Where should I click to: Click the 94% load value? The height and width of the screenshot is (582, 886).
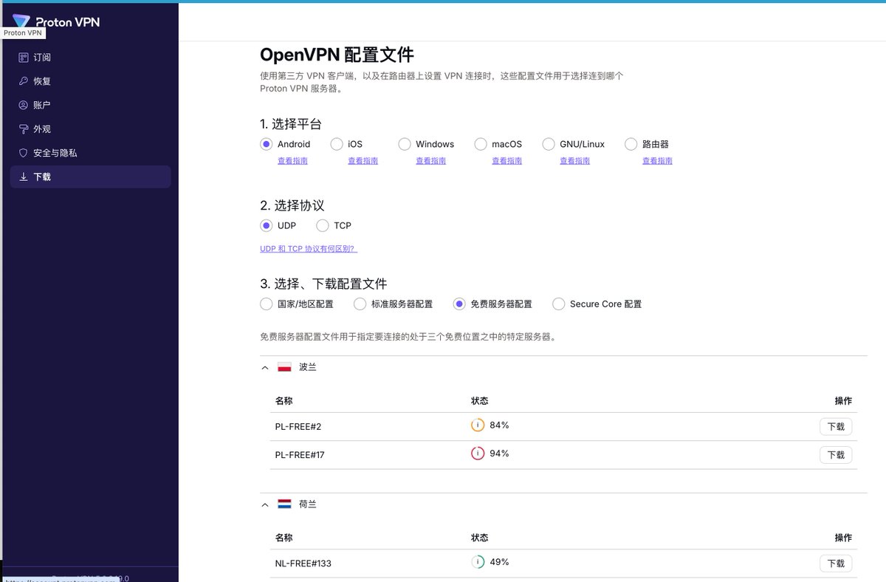(499, 453)
